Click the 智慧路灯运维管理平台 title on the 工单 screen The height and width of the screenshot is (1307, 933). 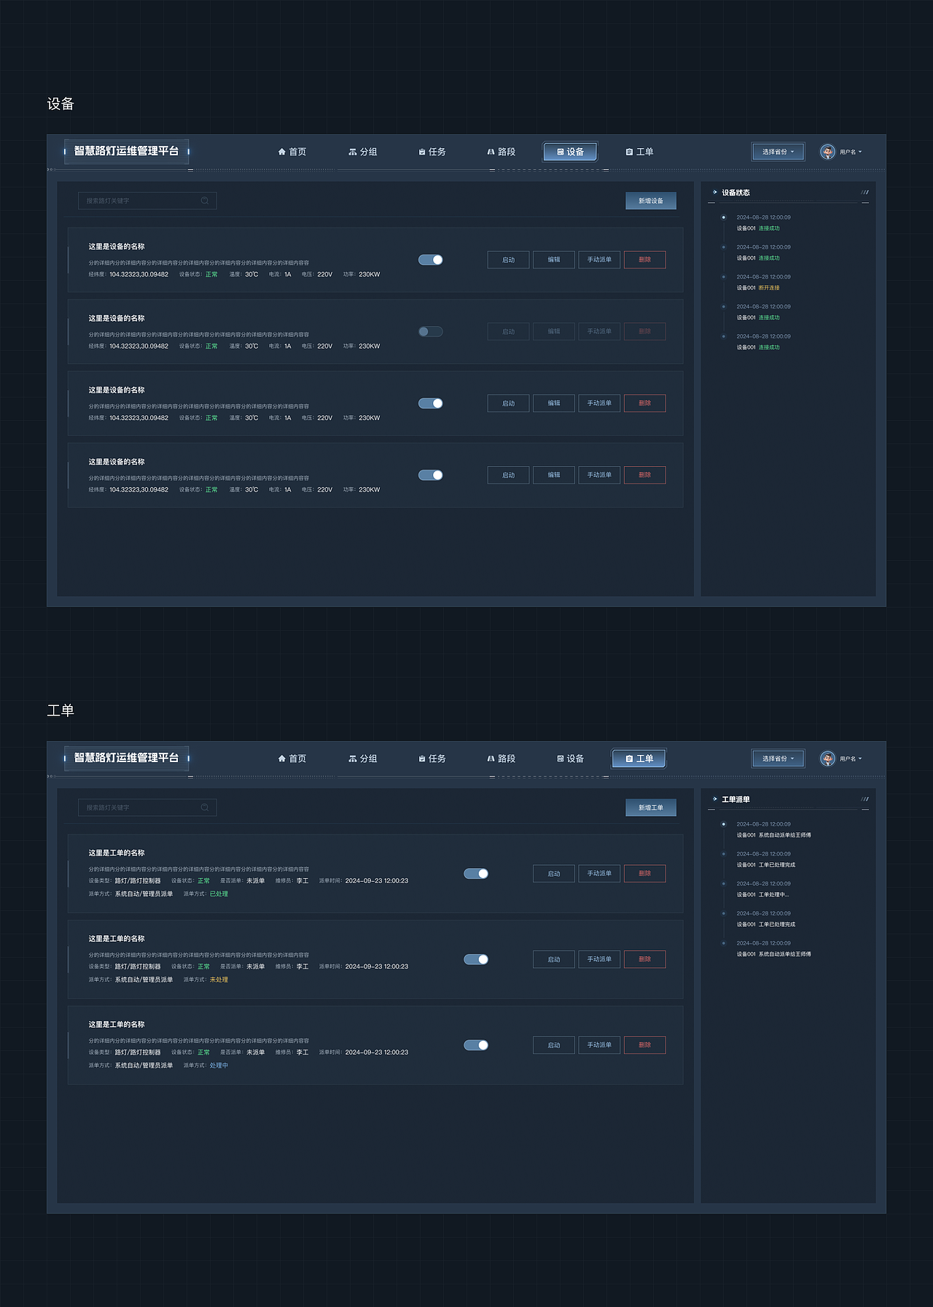(126, 758)
